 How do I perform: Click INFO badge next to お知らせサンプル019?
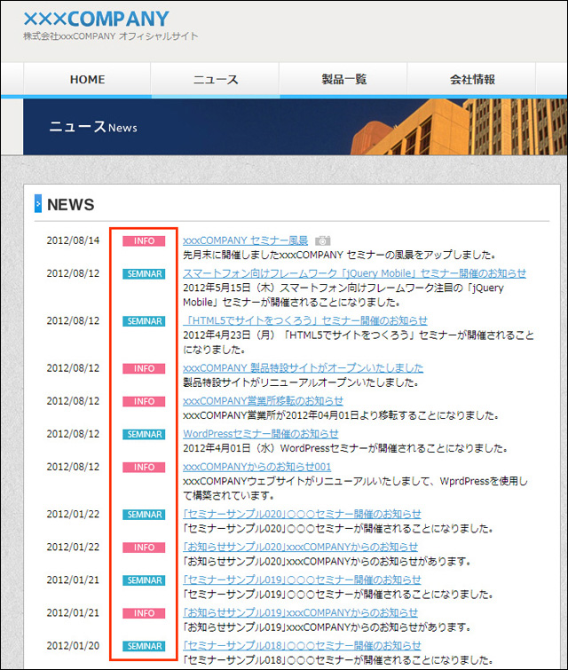[x=144, y=613]
